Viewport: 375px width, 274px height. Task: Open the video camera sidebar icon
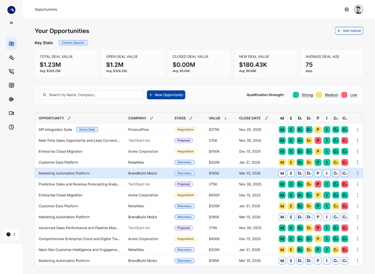(x=11, y=113)
